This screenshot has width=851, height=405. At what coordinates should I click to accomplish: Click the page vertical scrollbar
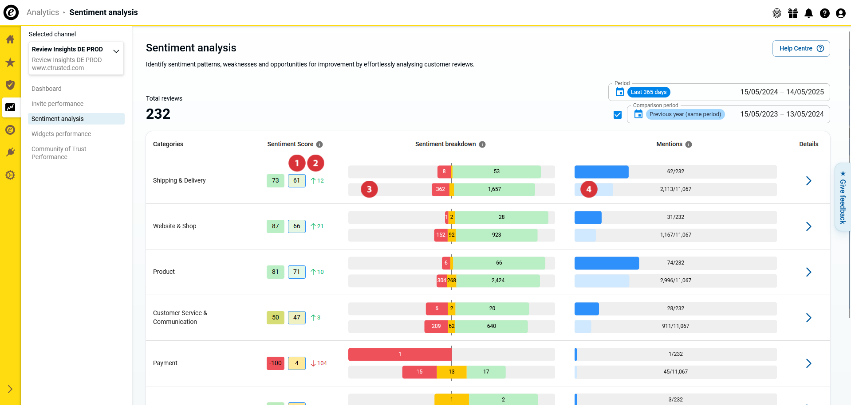click(850, 175)
